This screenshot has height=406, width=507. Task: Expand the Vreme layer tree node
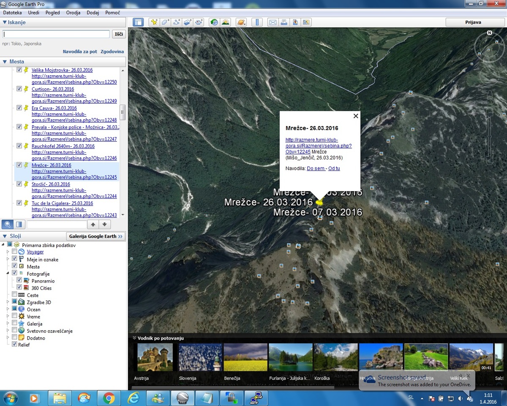coord(7,316)
